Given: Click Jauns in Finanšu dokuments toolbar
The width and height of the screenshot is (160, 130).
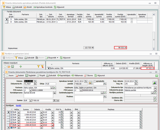Looking at the screenshot, I should tap(10, 76).
